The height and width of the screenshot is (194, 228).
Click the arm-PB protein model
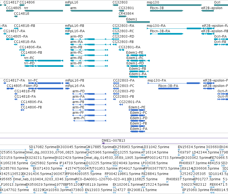point(89,105)
